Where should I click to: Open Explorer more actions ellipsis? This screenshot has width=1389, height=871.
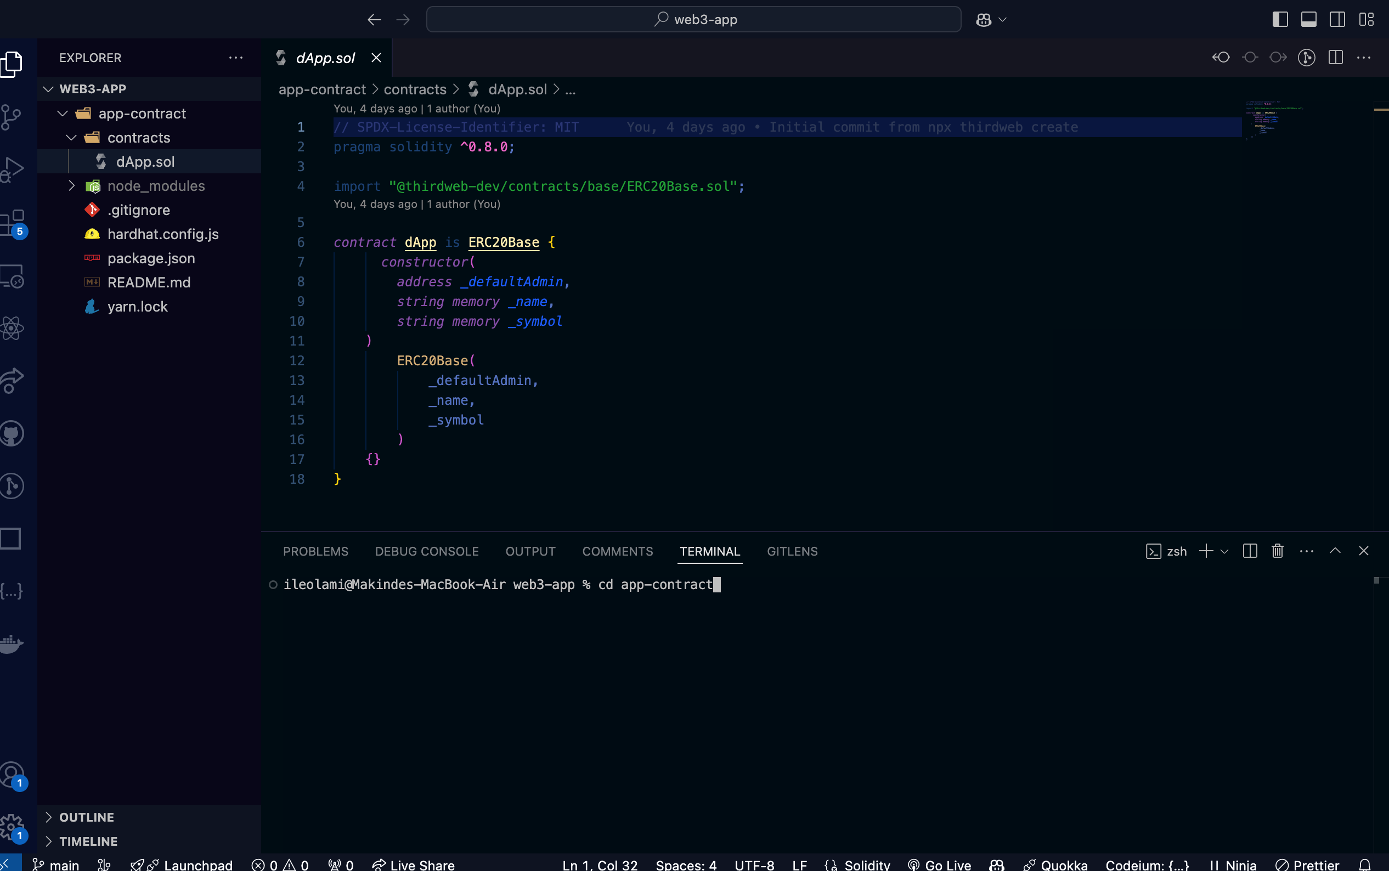pos(236,58)
